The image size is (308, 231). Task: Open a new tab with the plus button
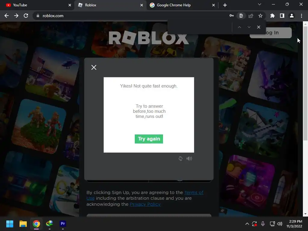225,5
